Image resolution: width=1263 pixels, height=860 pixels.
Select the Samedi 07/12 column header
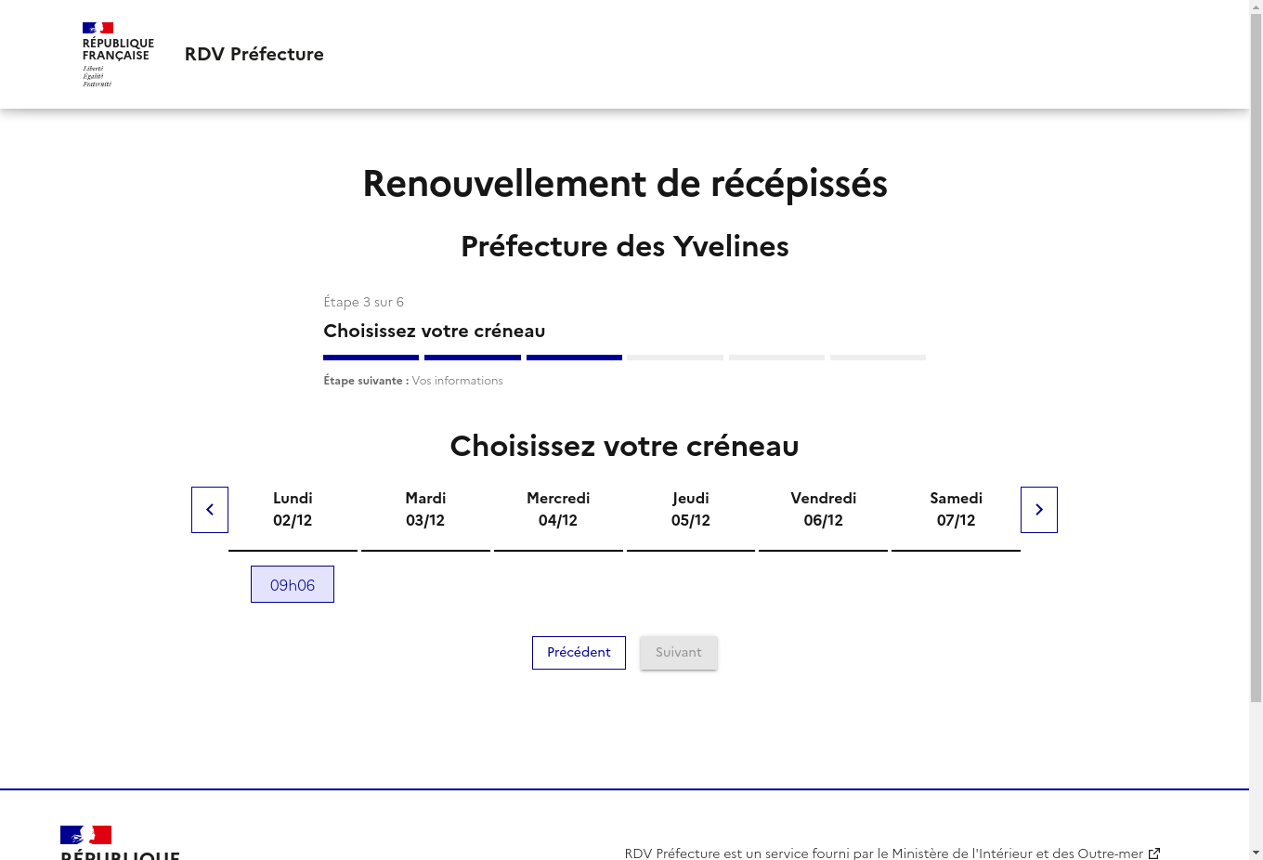(957, 510)
